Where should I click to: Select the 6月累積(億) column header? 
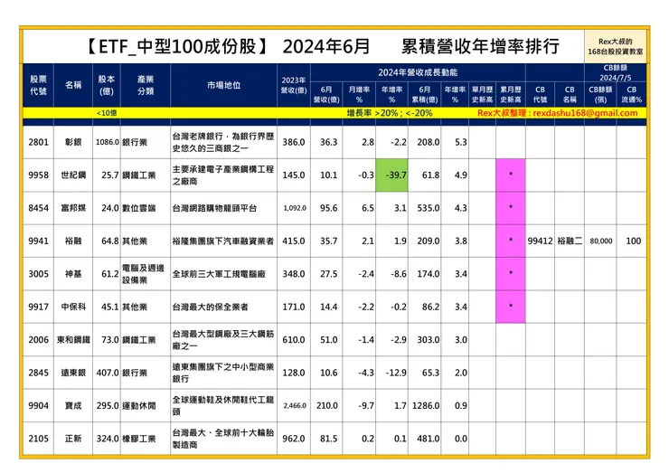coord(425,94)
